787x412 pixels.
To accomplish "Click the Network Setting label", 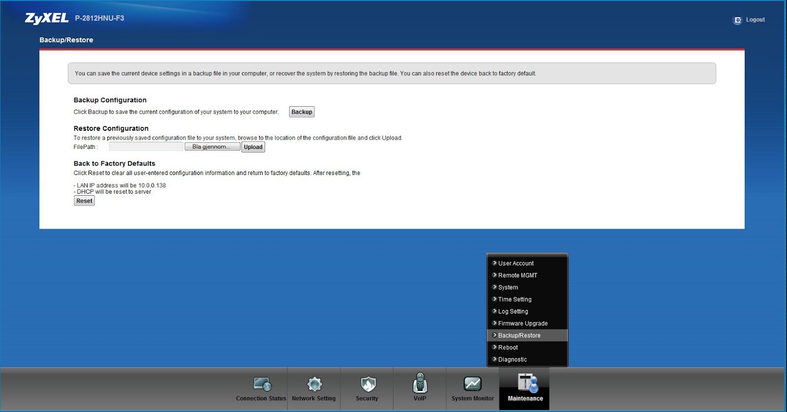I will 314,399.
